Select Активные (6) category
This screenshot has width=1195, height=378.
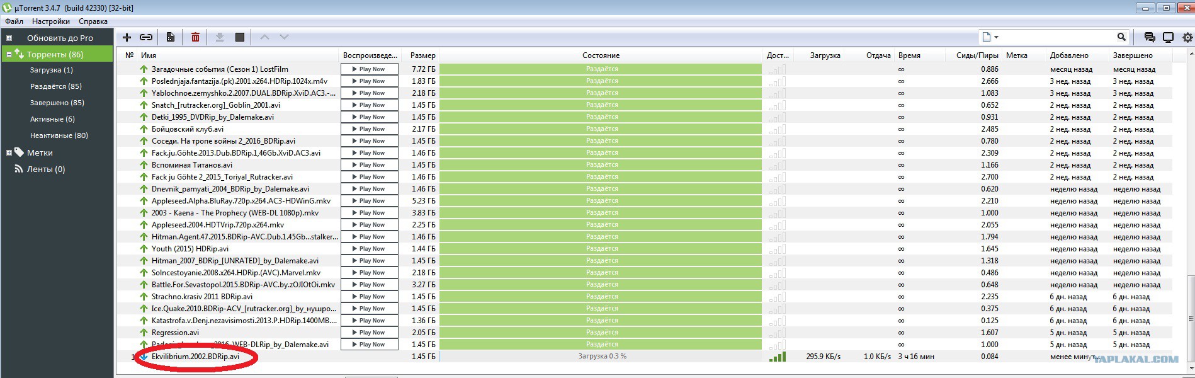[52, 119]
